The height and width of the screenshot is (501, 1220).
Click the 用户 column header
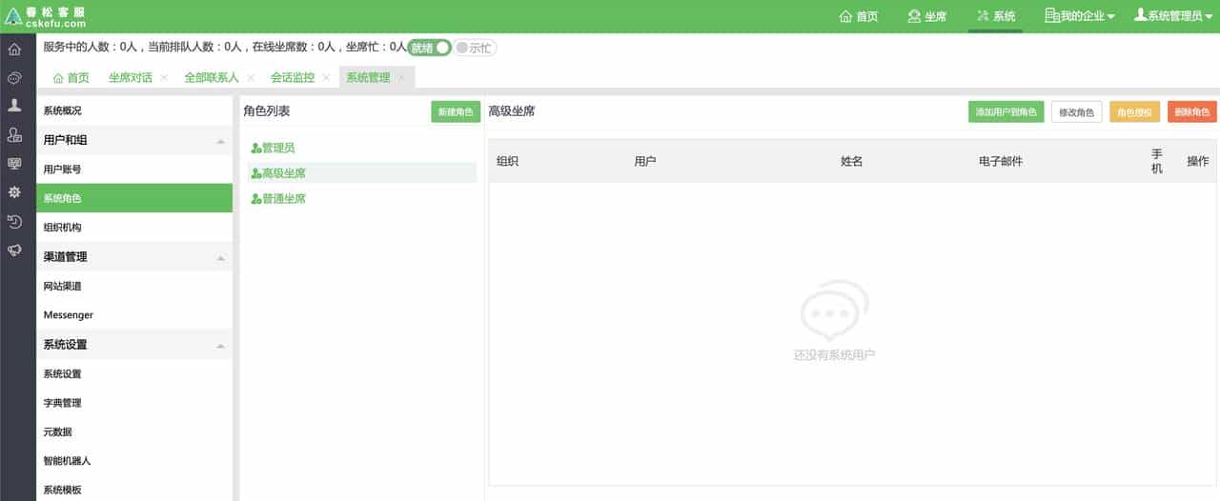[x=645, y=162]
